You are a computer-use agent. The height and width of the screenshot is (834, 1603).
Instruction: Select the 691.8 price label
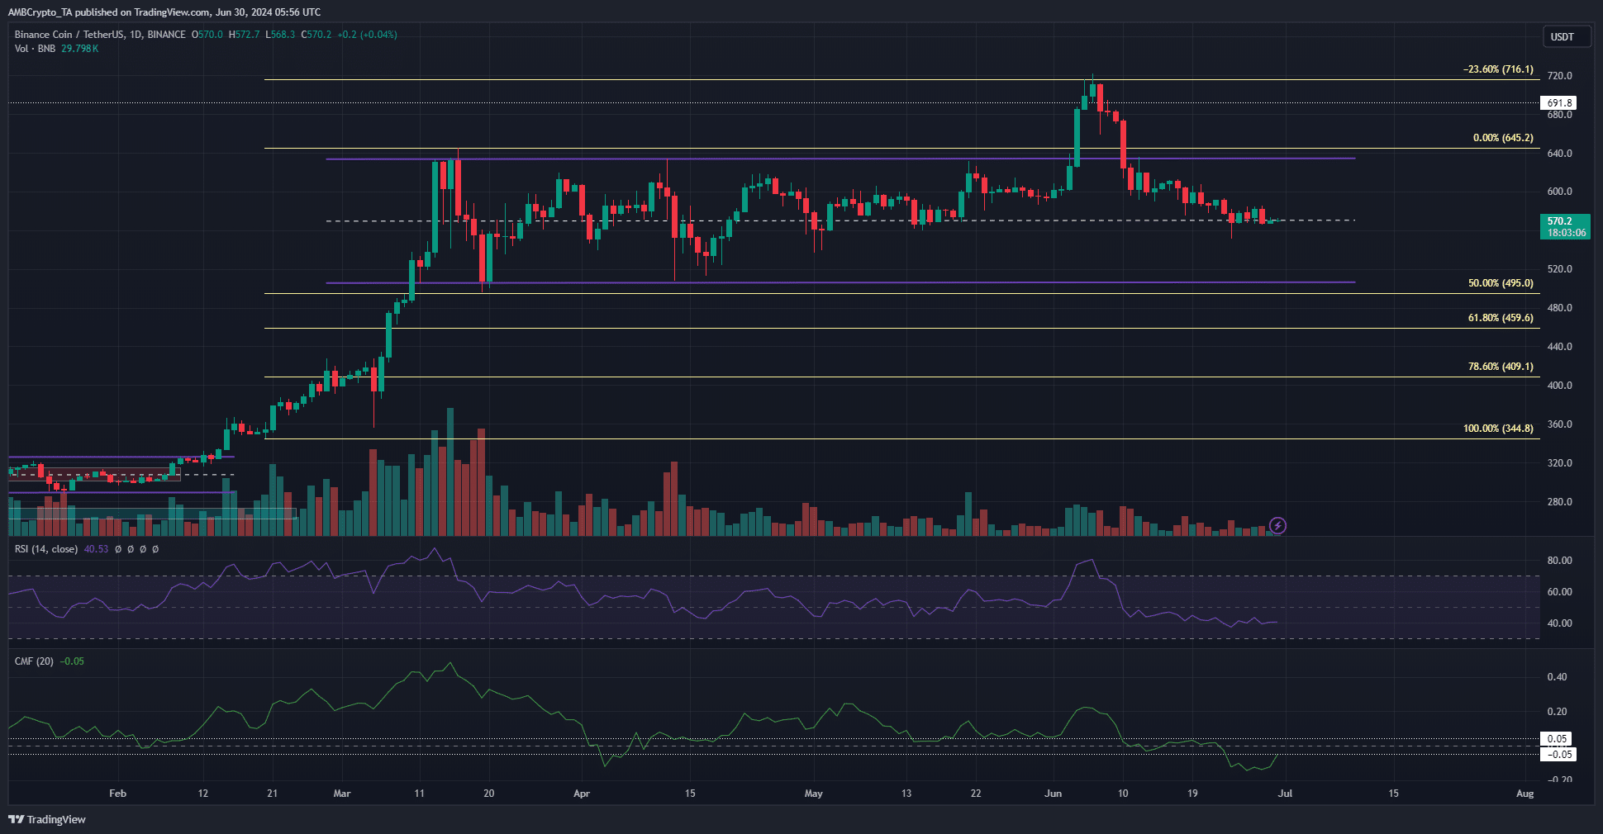[1559, 103]
